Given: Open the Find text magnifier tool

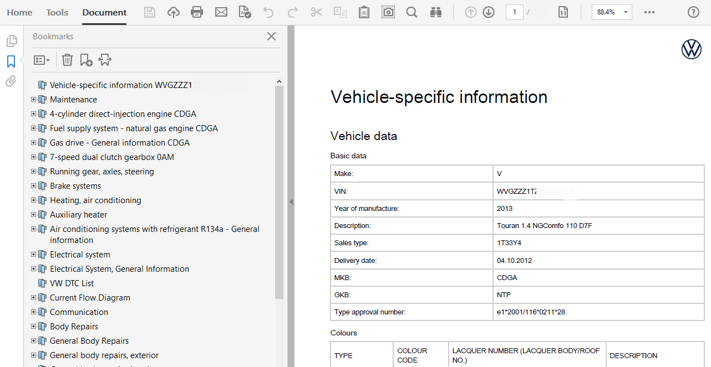Looking at the screenshot, I should click(412, 12).
